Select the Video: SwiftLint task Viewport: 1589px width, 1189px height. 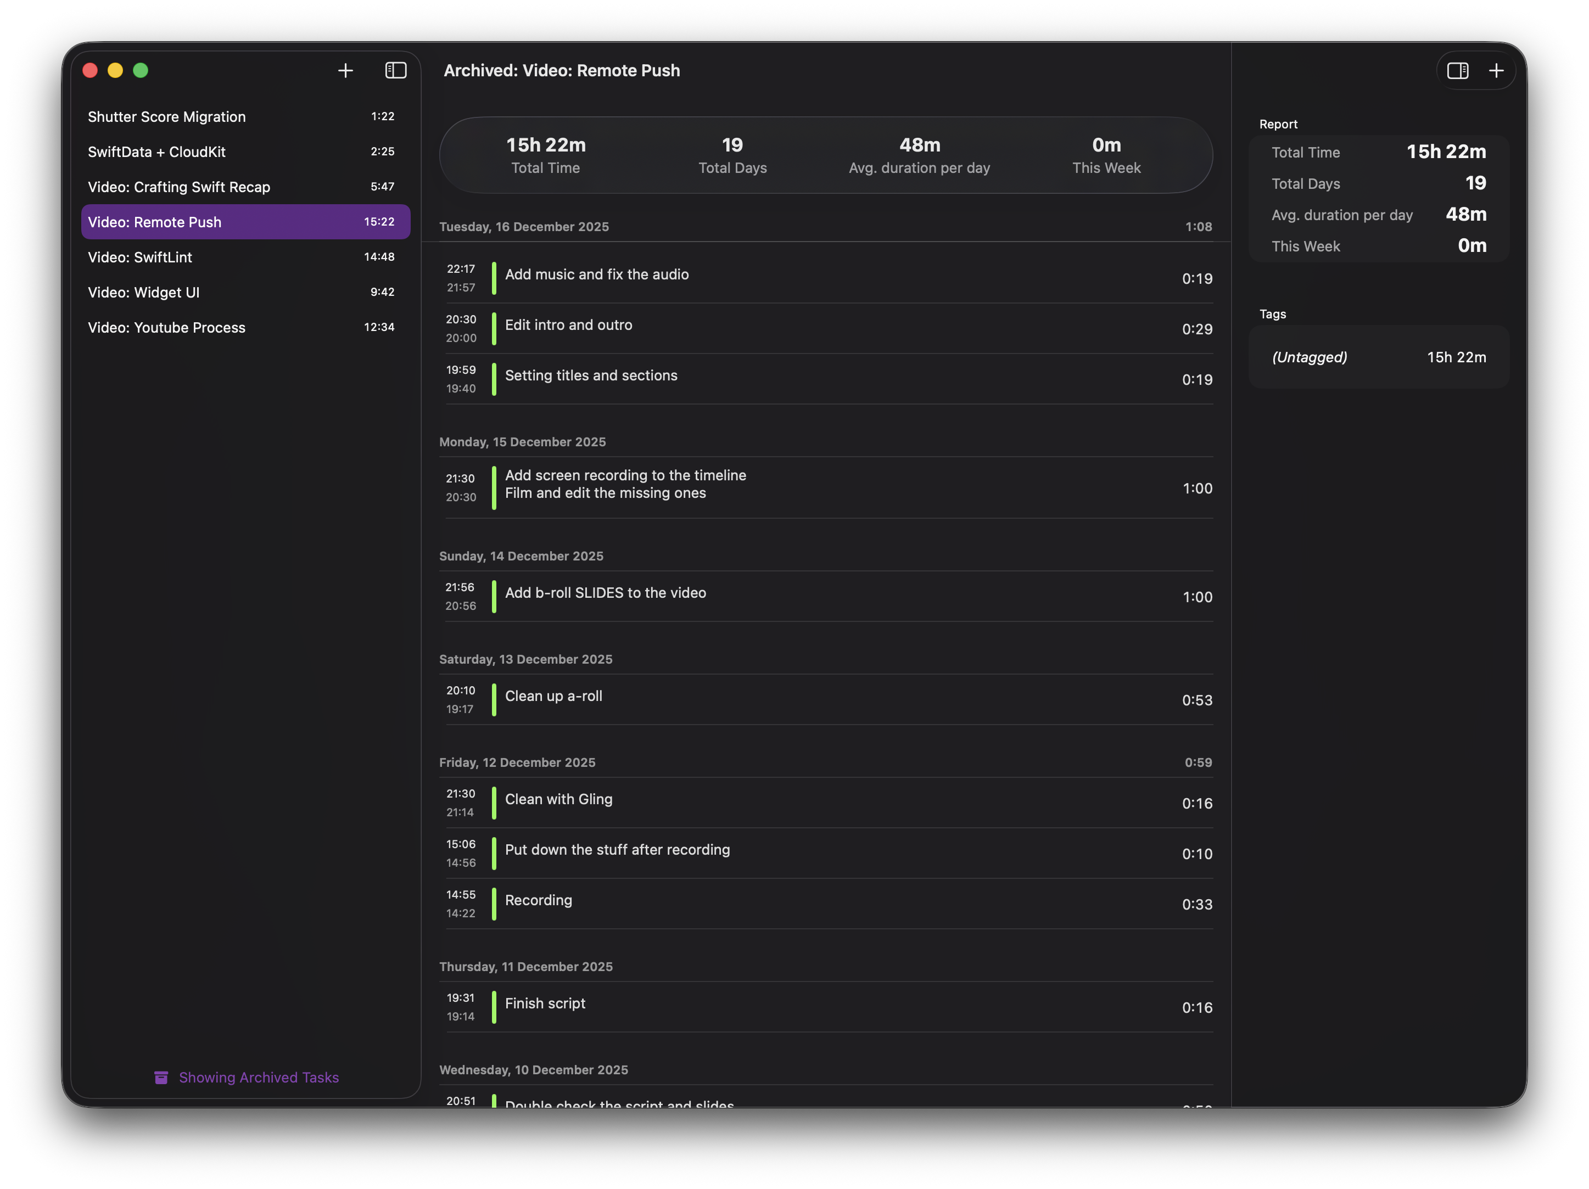pos(244,256)
